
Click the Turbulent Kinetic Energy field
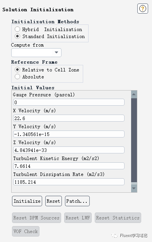pos(69,166)
